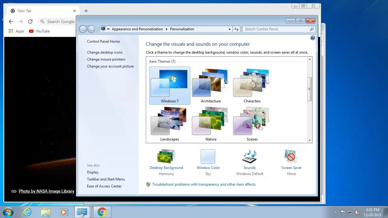Select the Landscapes theme
This screenshot has height=218, width=388.
tap(170, 124)
